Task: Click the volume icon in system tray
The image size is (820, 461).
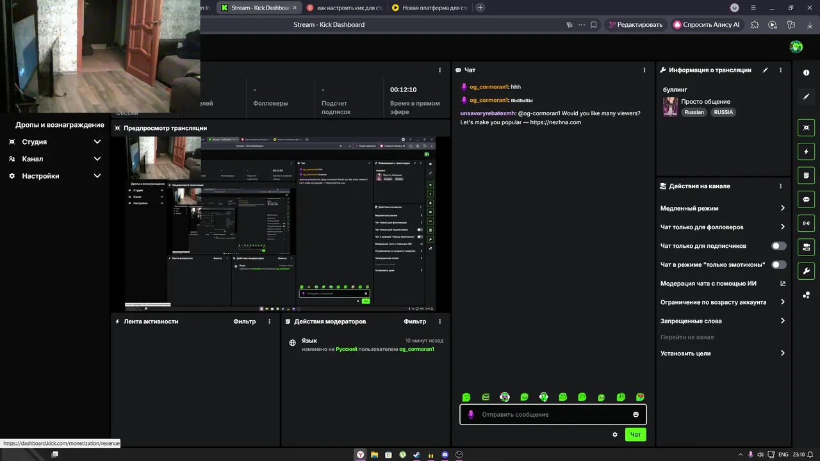Action: pos(760,455)
